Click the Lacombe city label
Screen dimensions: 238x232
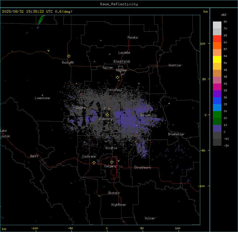(x=124, y=53)
